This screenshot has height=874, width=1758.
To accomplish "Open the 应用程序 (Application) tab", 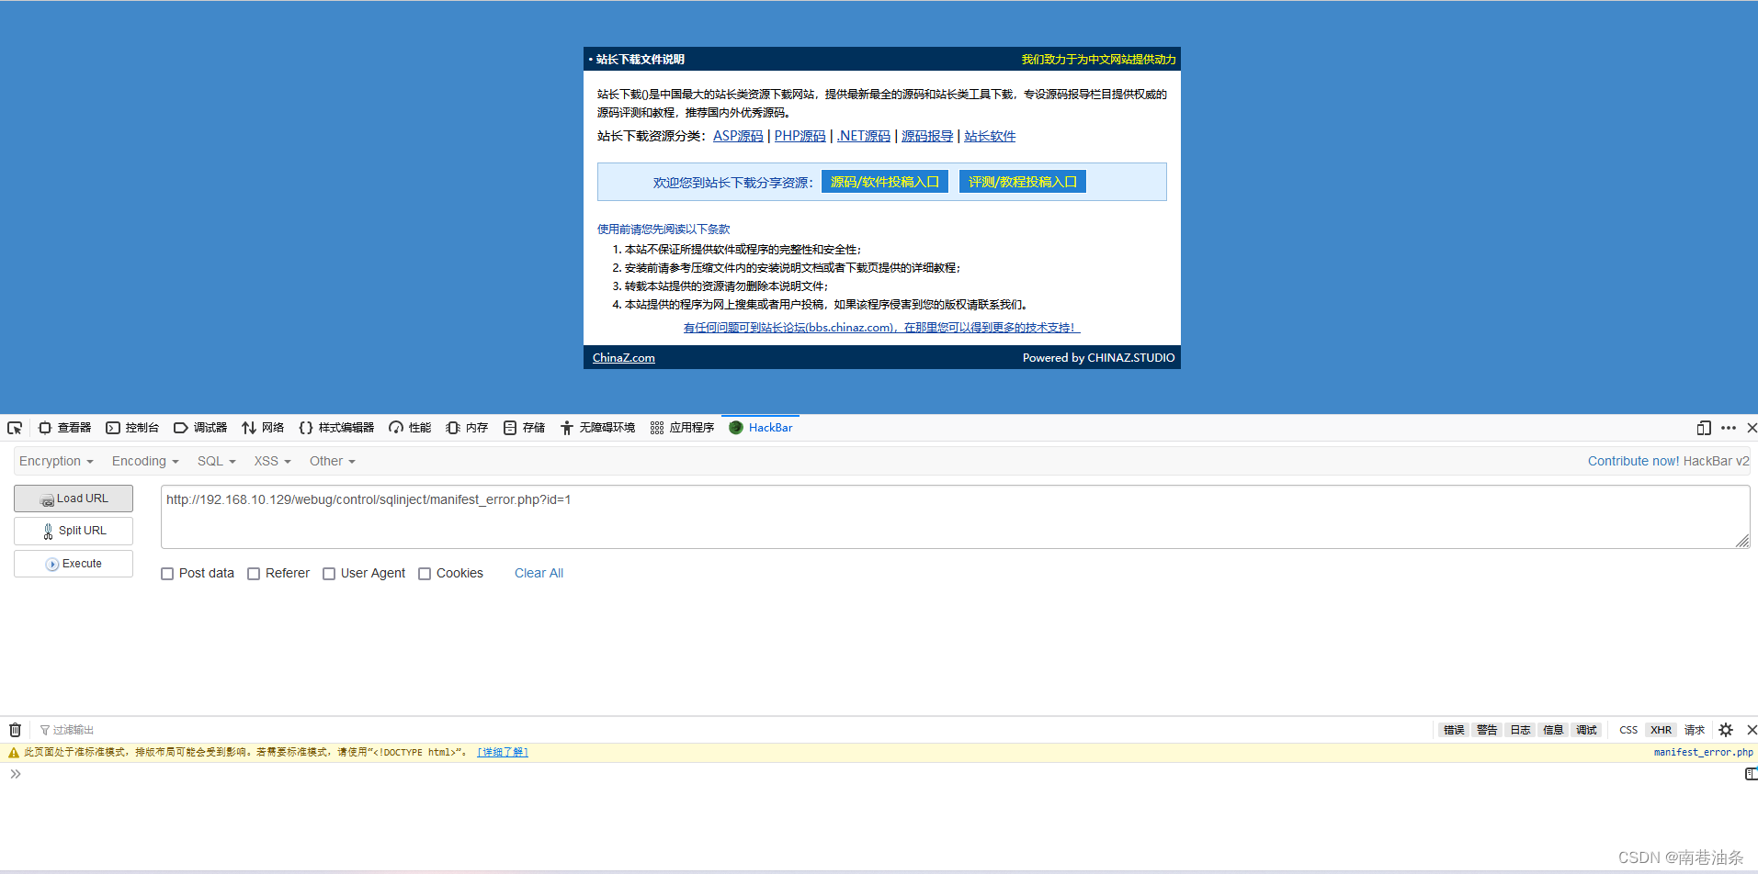I will point(681,427).
